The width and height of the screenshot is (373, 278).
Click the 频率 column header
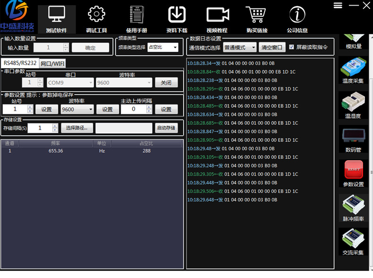pos(56,143)
